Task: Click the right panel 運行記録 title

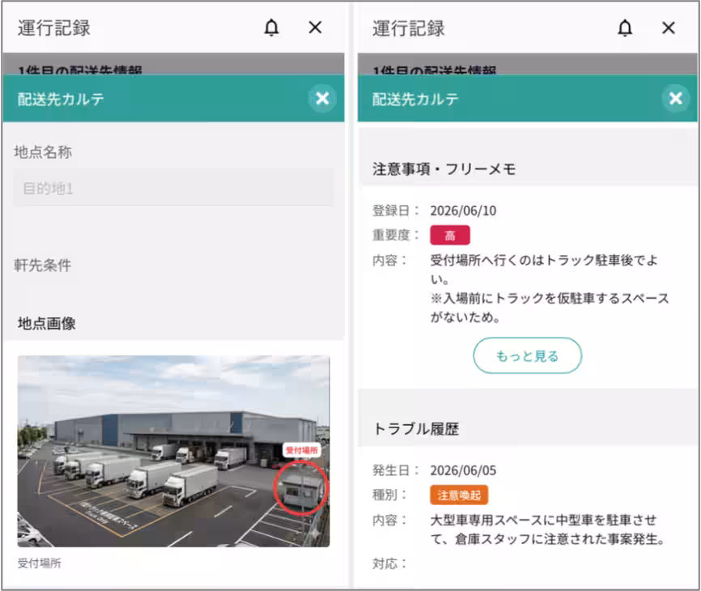Action: (408, 28)
